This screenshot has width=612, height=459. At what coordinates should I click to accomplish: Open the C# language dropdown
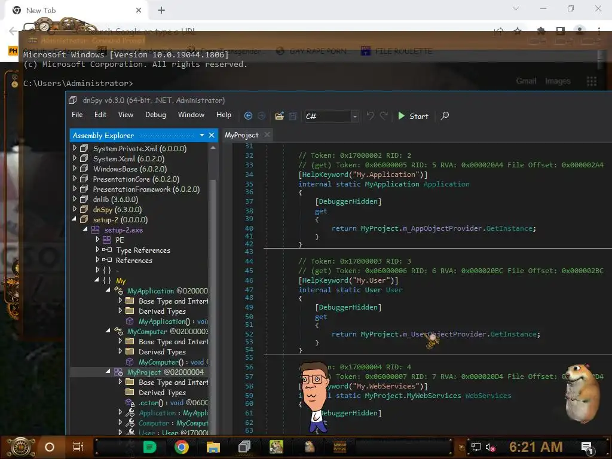coord(355,117)
